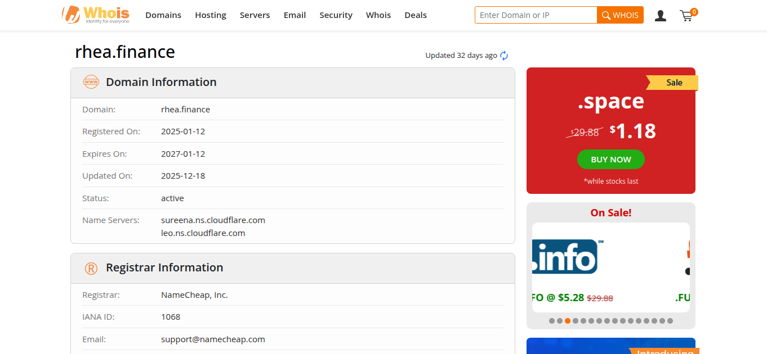Open the Email menu
The height and width of the screenshot is (354, 767).
295,15
